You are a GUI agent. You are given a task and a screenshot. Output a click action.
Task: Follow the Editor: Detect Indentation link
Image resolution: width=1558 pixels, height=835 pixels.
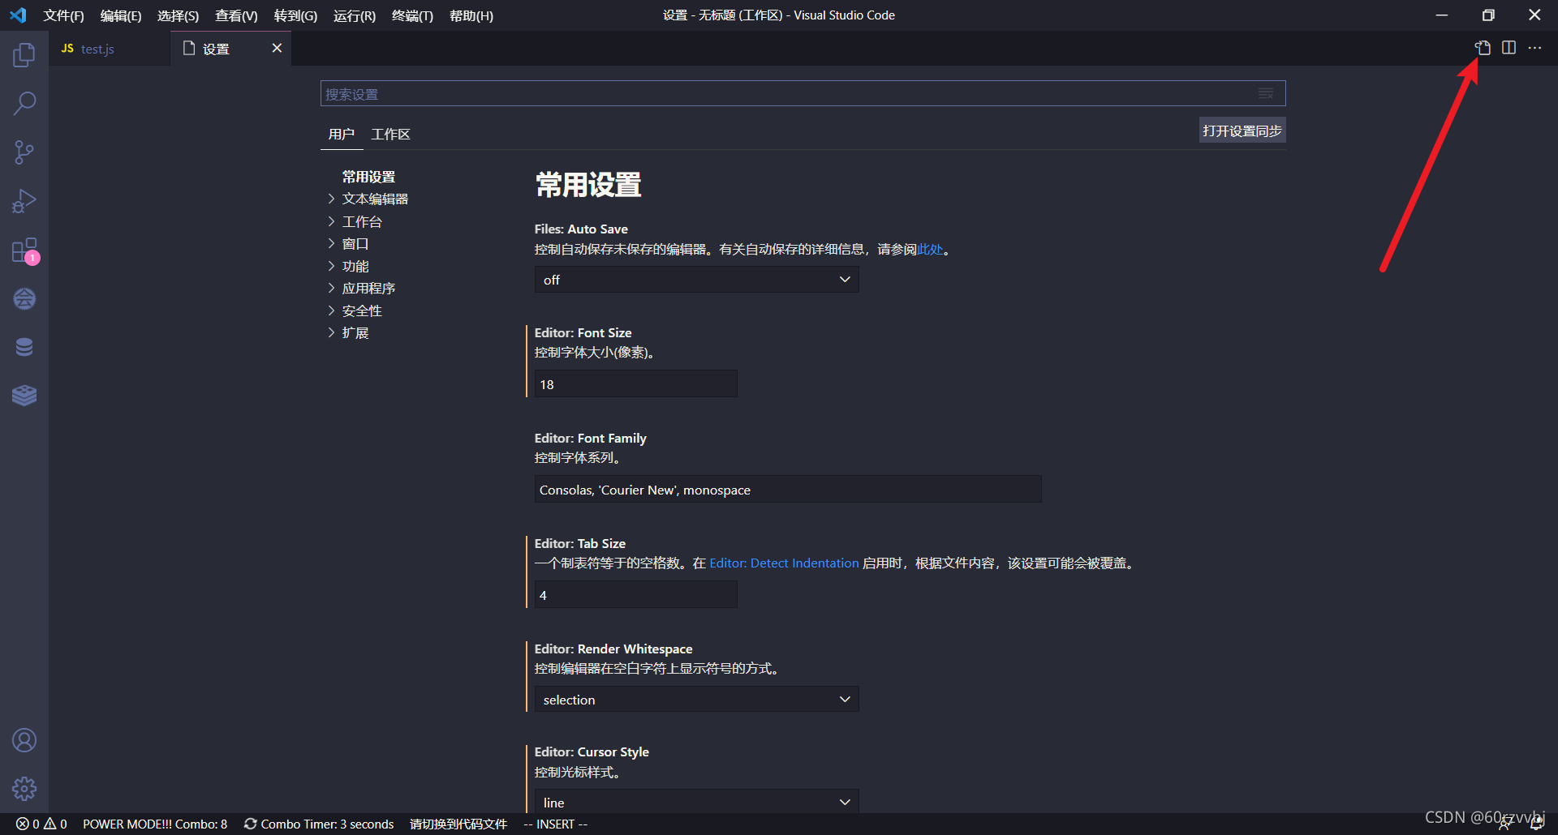point(783,563)
